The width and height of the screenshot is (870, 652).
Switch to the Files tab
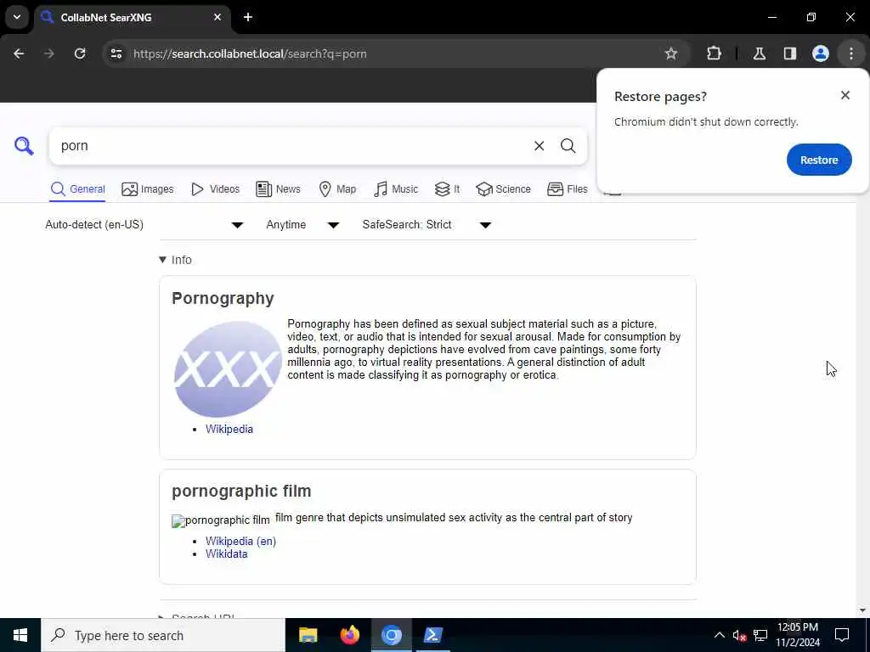coord(567,189)
